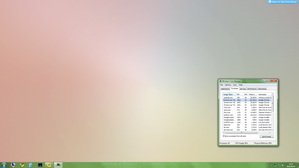The width and height of the screenshot is (299, 168).
Task: Open the Windows Start menu orb
Action: point(4,165)
